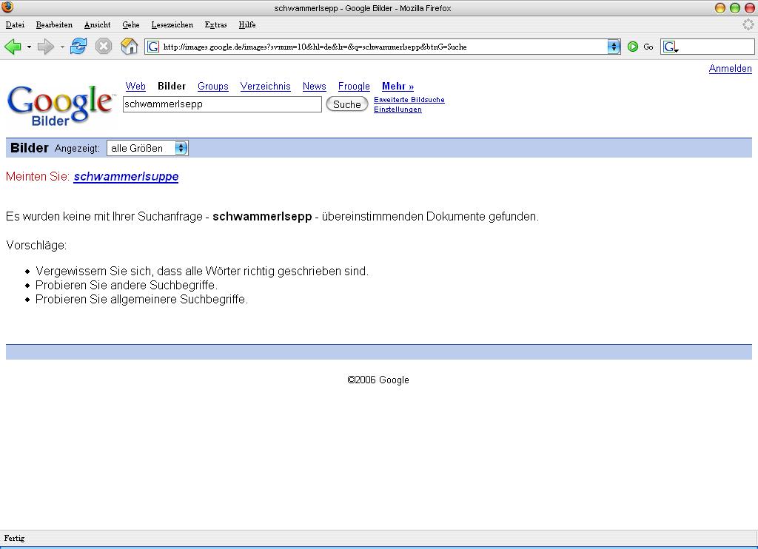Open the Extras menu
This screenshot has width=758, height=549.
215,24
